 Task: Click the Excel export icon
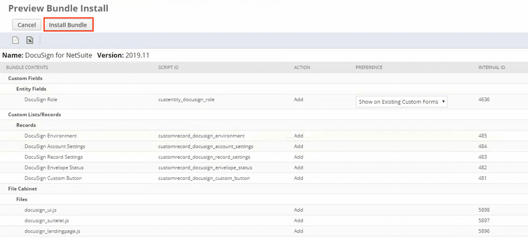pyautogui.click(x=29, y=40)
